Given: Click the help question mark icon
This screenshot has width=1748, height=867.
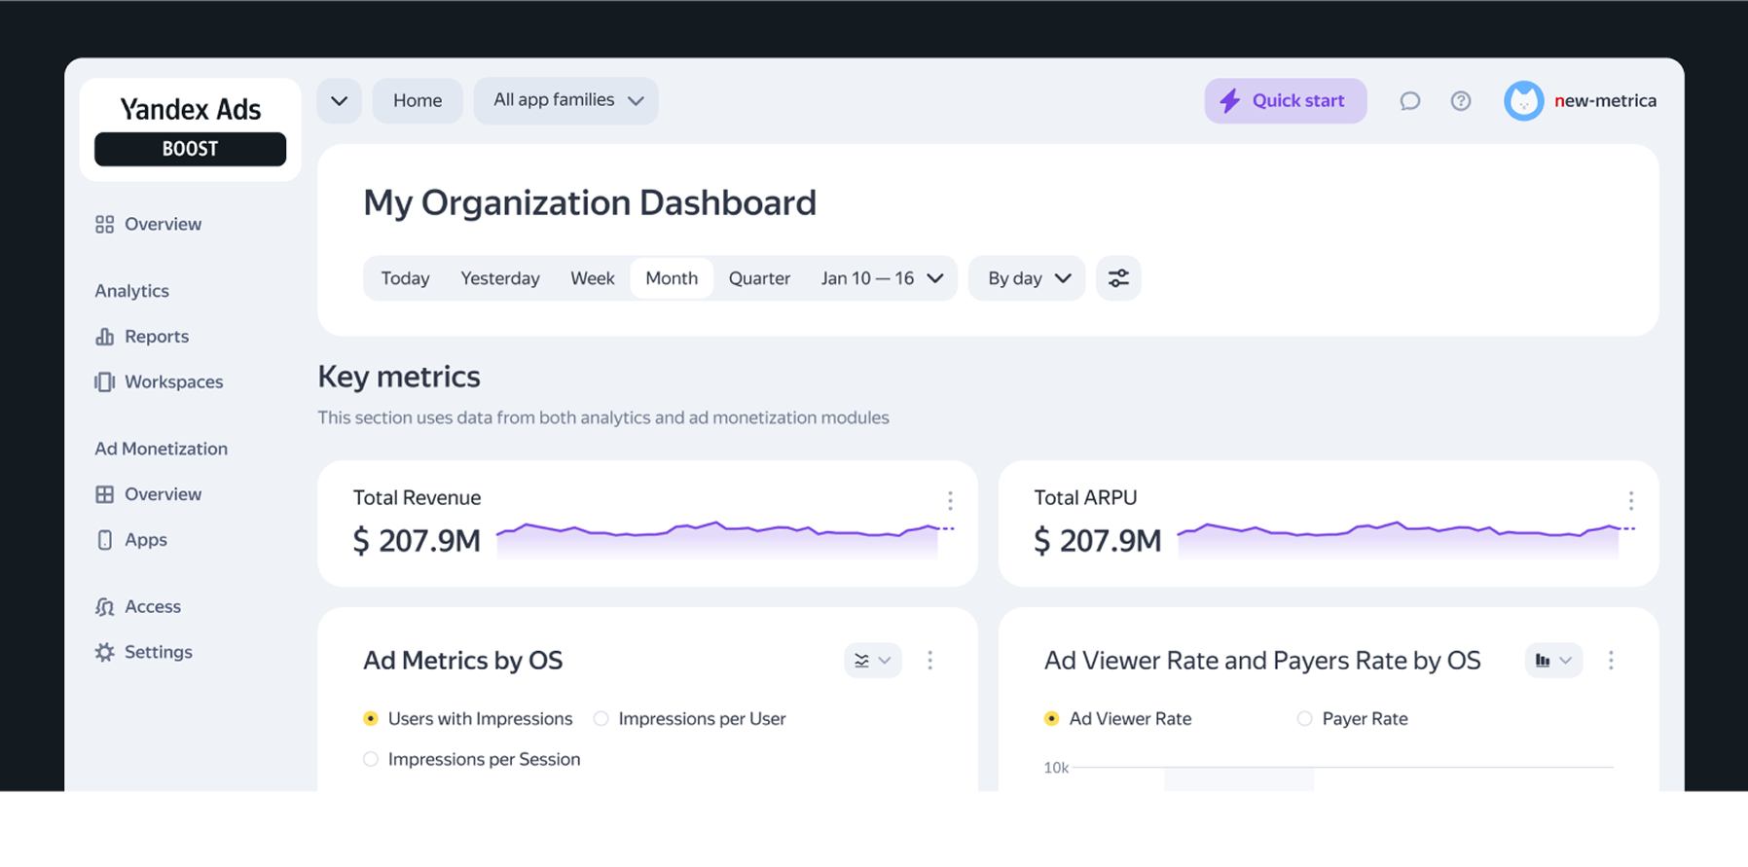Looking at the screenshot, I should (1460, 101).
